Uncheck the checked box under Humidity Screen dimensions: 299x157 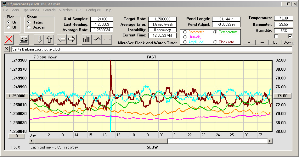(x=290, y=36)
